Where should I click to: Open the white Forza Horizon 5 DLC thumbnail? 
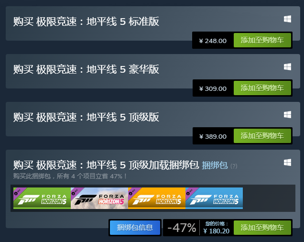[99, 198]
